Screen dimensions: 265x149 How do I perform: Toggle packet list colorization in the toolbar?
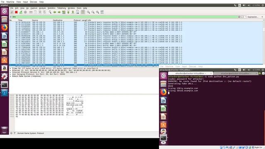[83, 12]
